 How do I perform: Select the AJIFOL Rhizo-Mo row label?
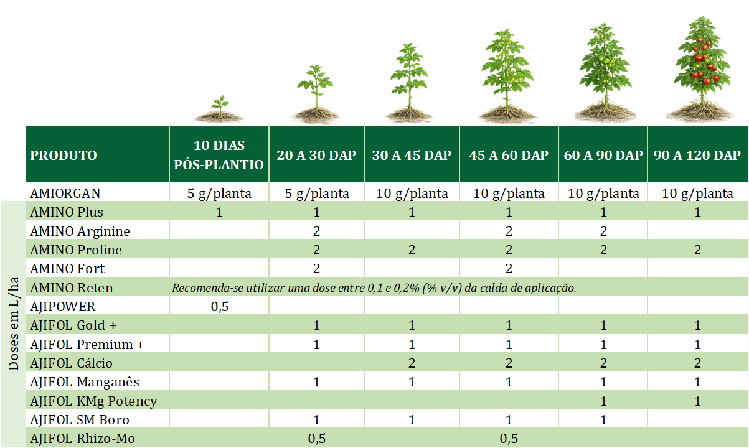click(82, 439)
